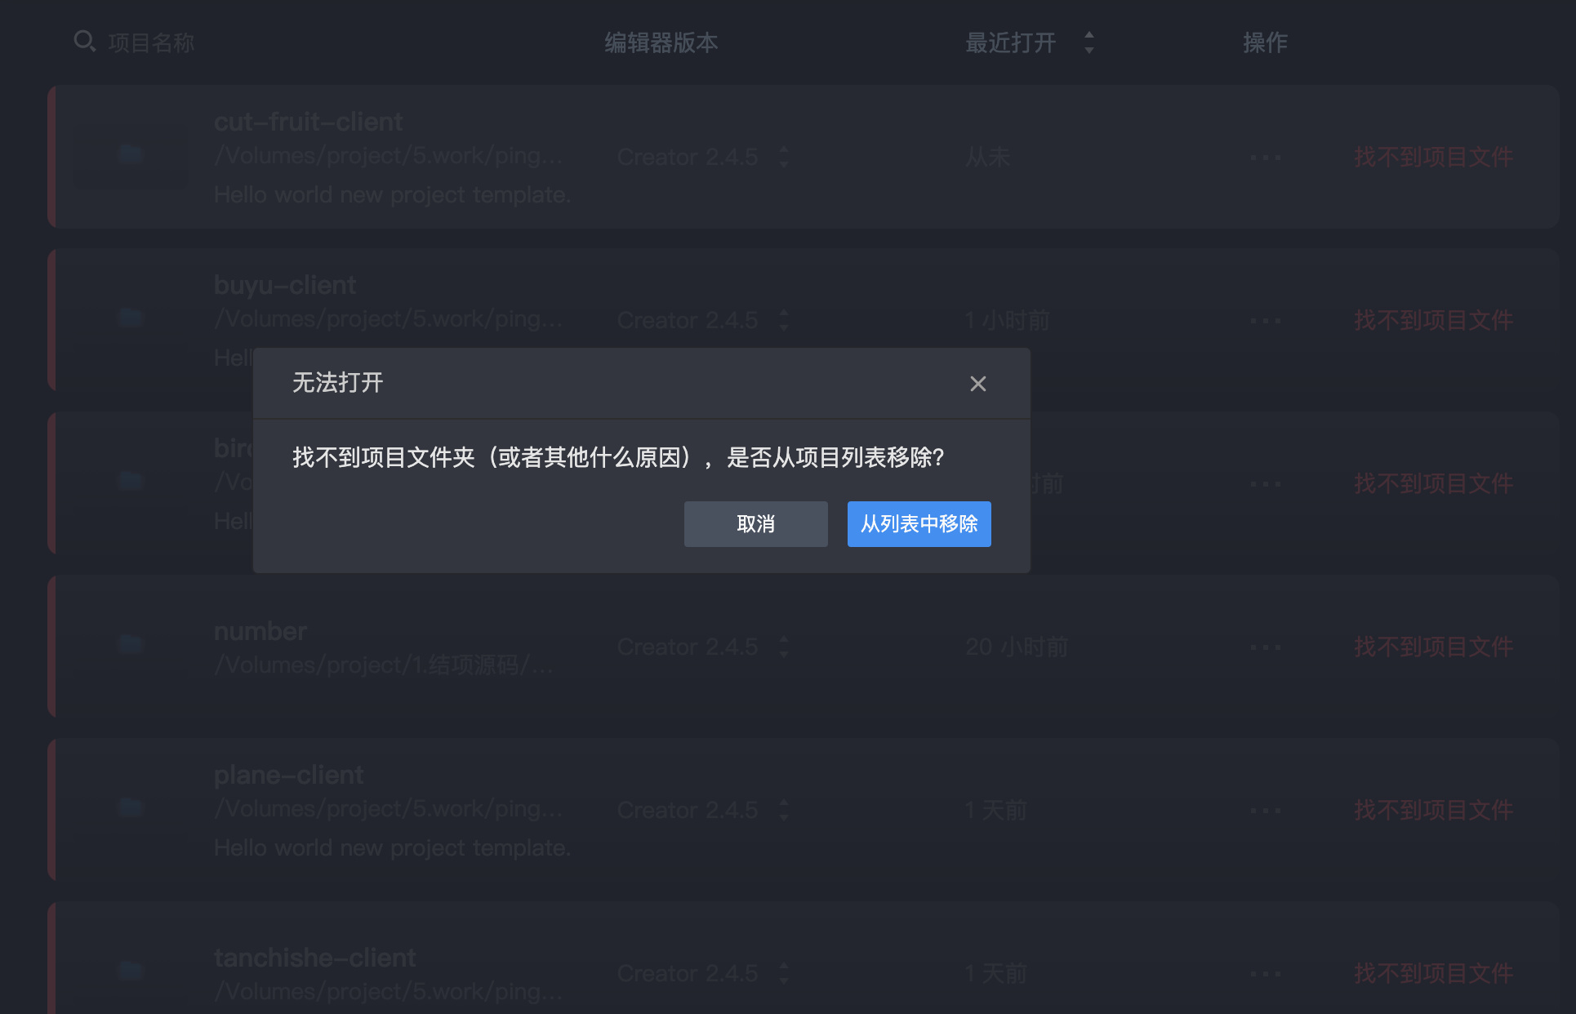Click 编辑器版本 column header
The width and height of the screenshot is (1576, 1014).
coord(661,42)
